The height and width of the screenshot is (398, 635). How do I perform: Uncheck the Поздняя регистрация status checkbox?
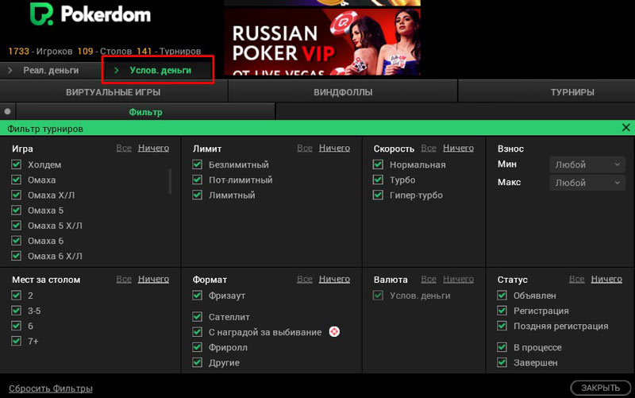click(502, 326)
